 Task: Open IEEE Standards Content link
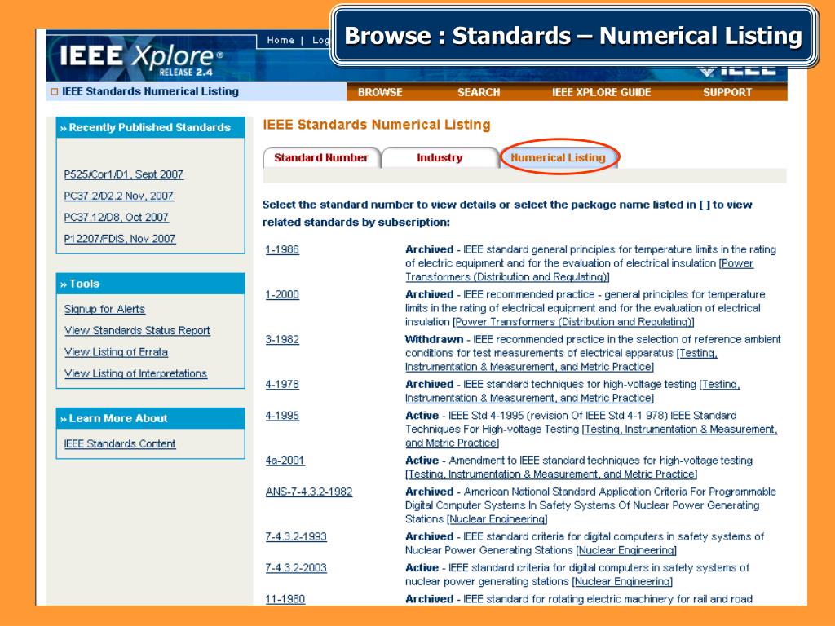[x=120, y=443]
